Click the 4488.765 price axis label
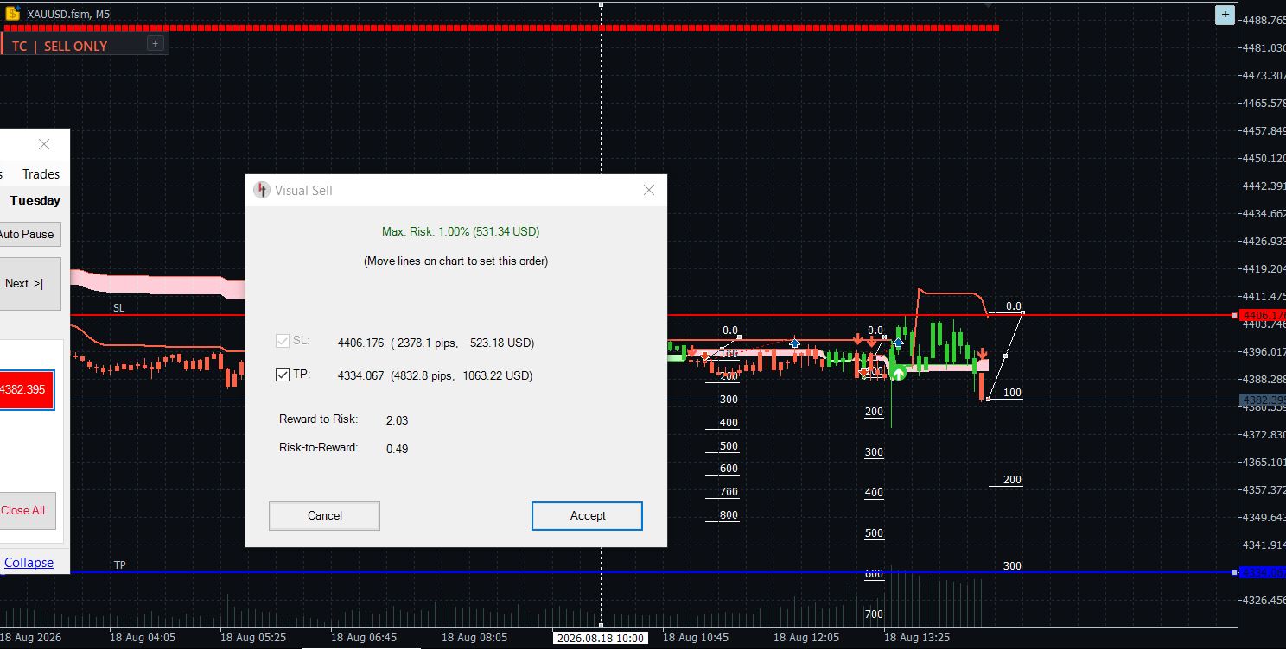 [x=1264, y=21]
